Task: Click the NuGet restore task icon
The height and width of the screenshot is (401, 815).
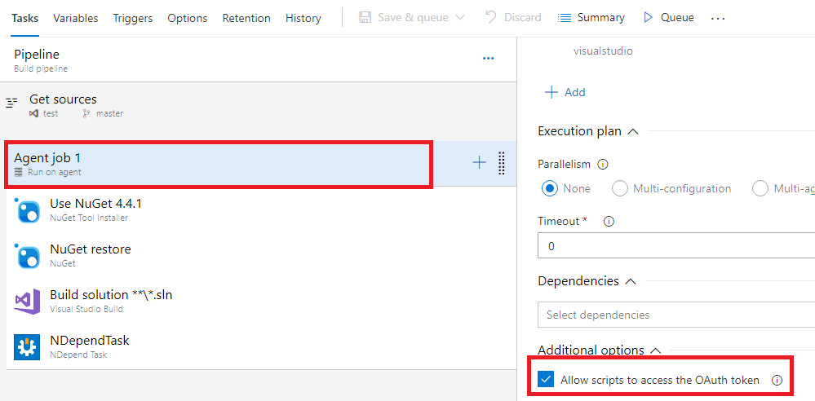Action: 27,256
